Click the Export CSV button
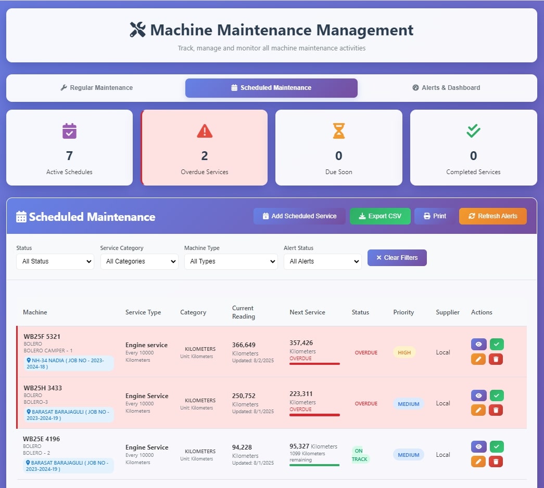This screenshot has height=488, width=544. [380, 216]
